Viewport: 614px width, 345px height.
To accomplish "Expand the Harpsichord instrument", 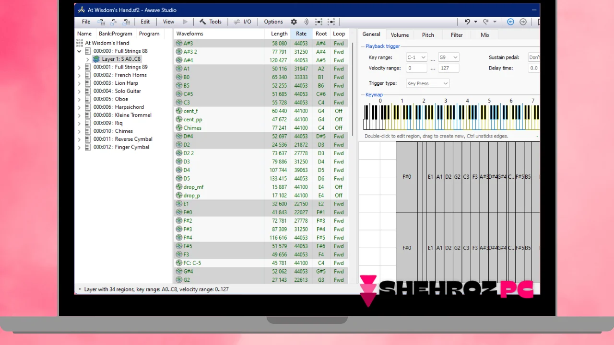I will click(x=79, y=107).
